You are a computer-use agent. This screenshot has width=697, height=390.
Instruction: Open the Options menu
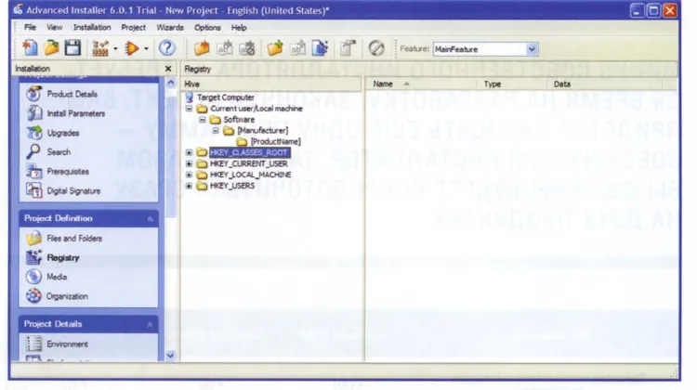[x=207, y=28]
